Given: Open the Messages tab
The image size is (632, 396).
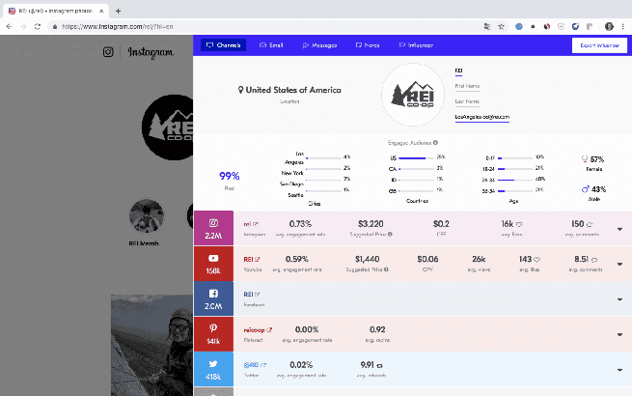Looking at the screenshot, I should 318,44.
